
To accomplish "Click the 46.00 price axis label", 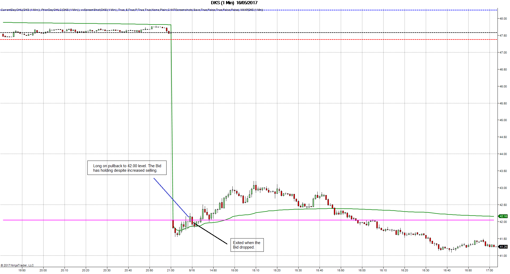I will point(503,86).
